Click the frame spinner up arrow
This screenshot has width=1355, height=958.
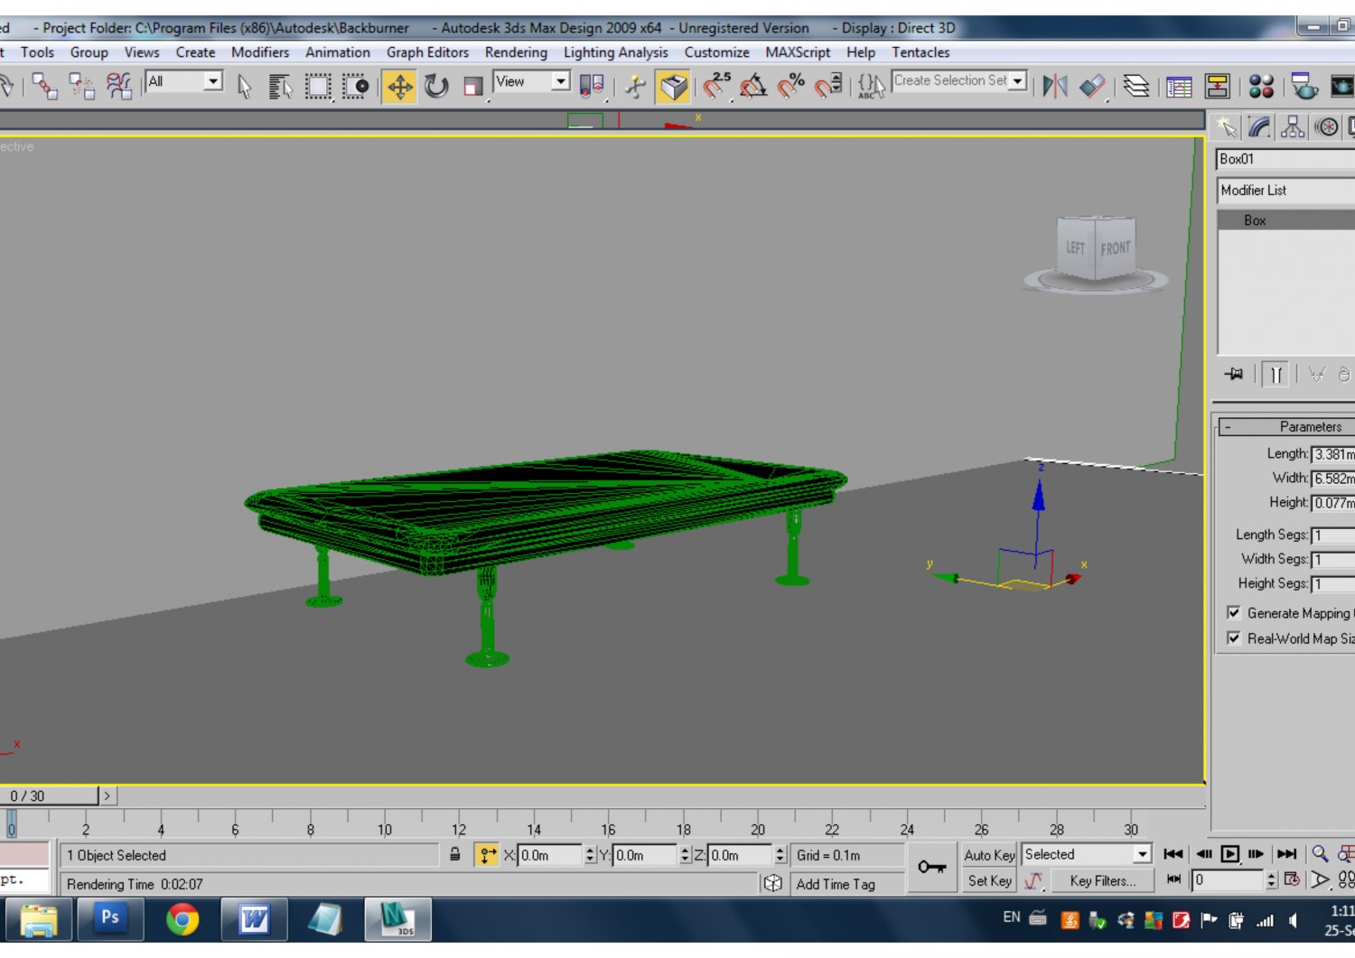click(1272, 876)
